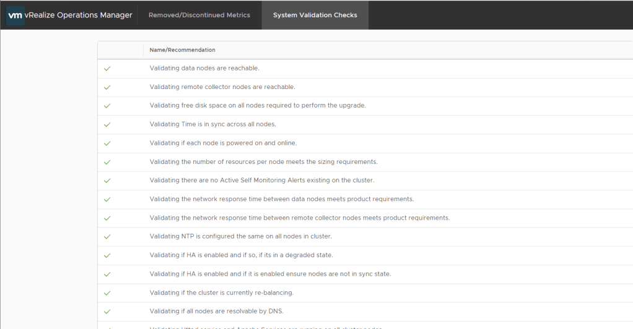Click checkmark for DNS resolvable validation
The image size is (633, 329).
107,311
